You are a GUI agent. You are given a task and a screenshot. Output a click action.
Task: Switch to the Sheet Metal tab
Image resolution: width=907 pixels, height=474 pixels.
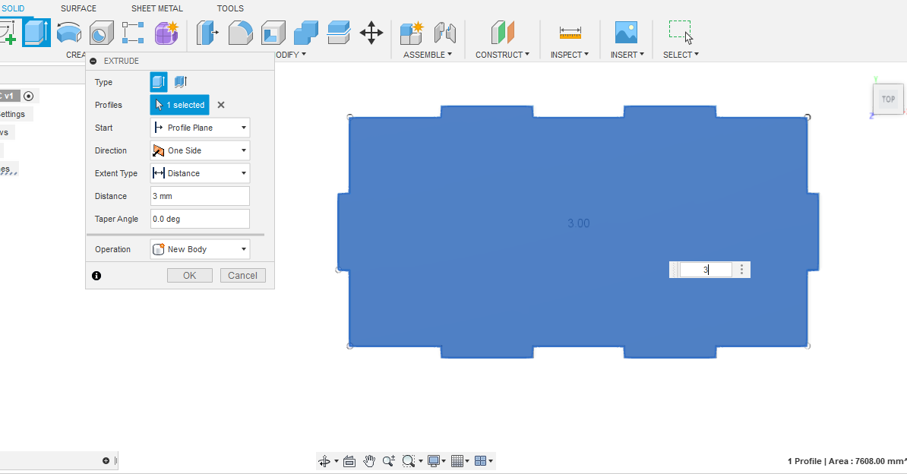coord(156,8)
